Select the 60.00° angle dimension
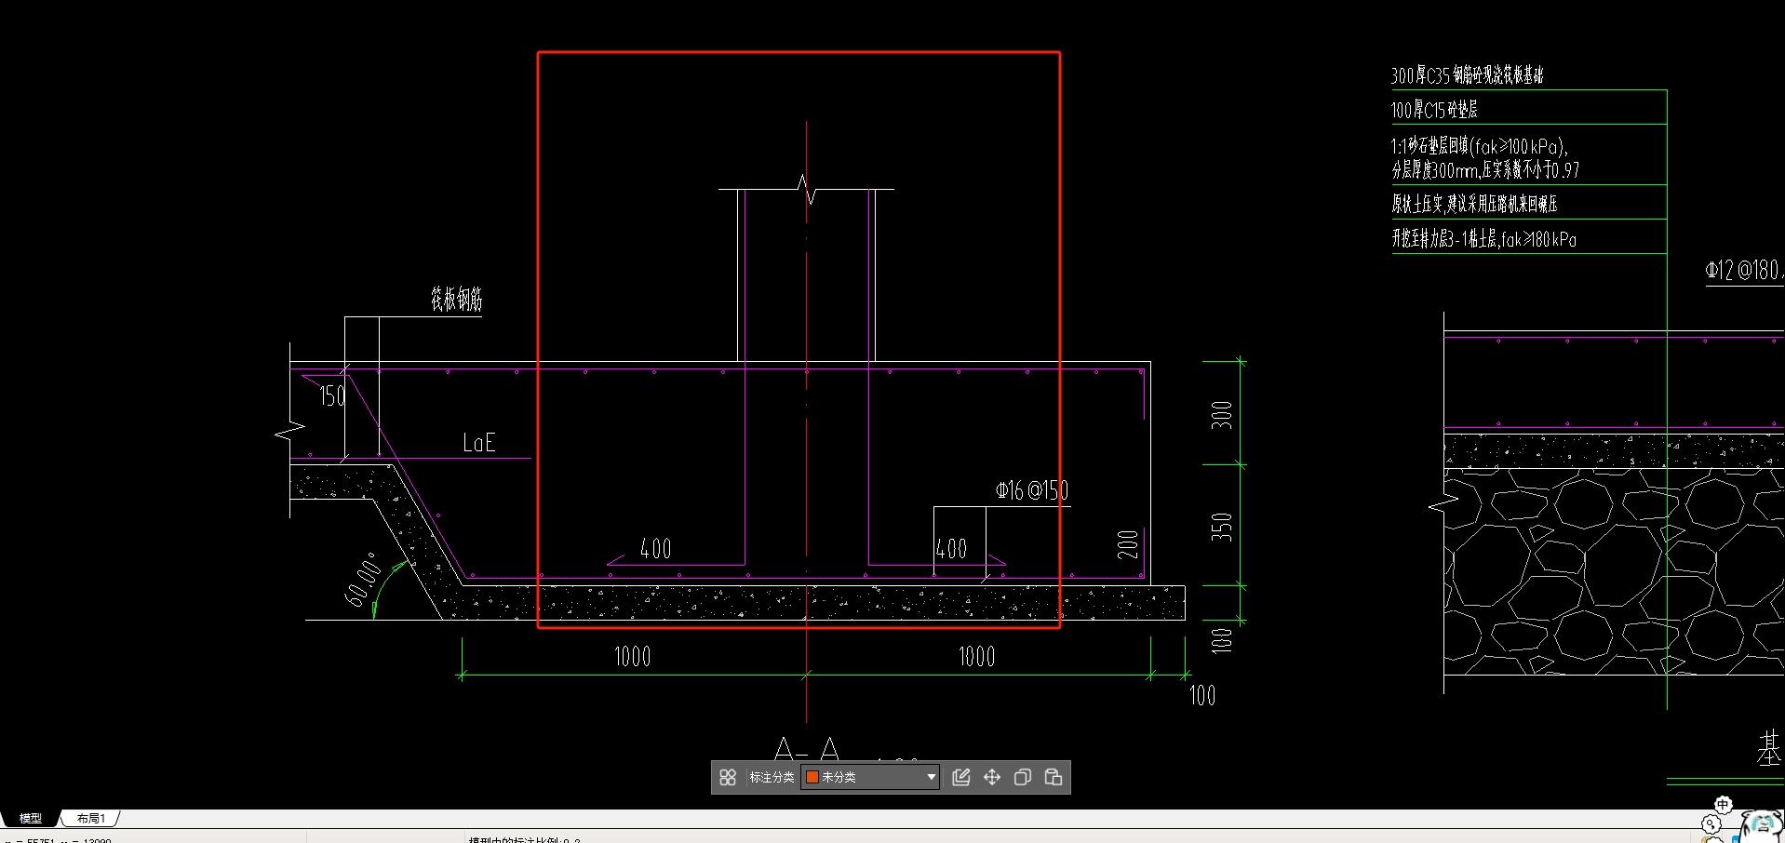The width and height of the screenshot is (1785, 843). click(x=364, y=579)
